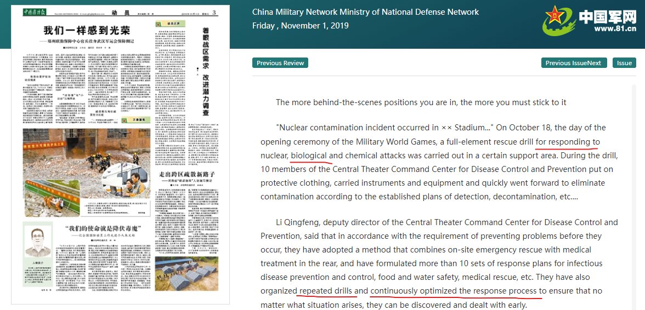Click the China Military Network header title

click(365, 12)
